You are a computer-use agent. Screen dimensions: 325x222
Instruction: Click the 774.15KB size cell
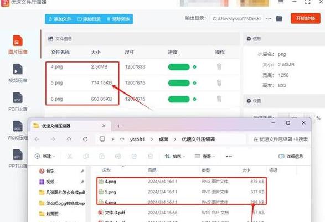pyautogui.click(x=101, y=83)
